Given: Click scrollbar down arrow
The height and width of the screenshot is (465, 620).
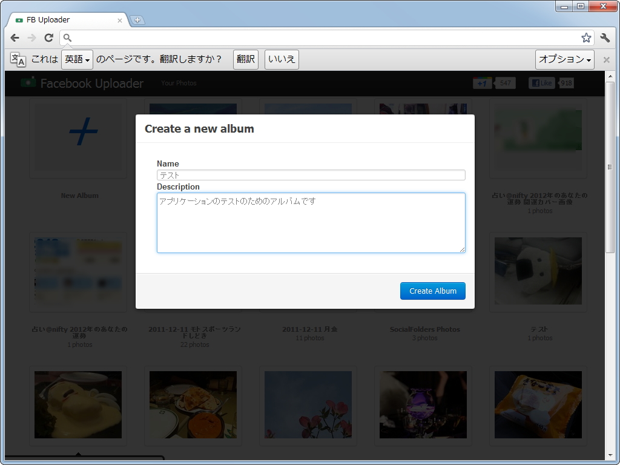Looking at the screenshot, I should 610,456.
